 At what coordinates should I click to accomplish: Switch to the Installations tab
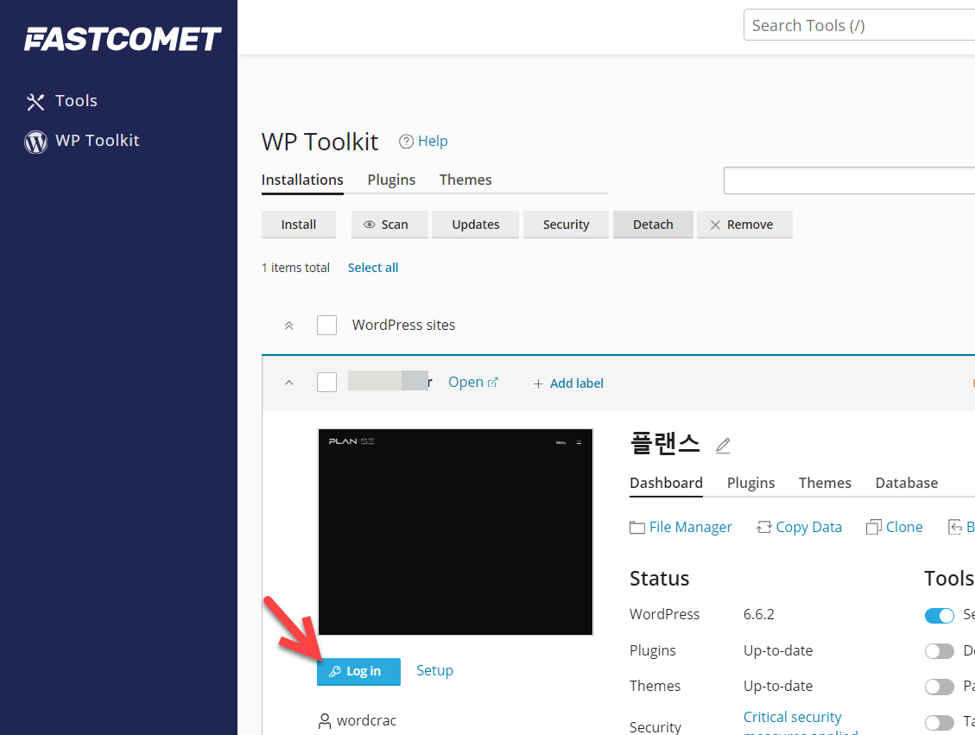click(x=302, y=180)
